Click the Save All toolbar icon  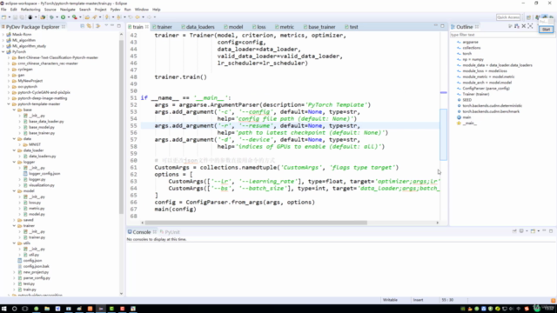(22, 17)
